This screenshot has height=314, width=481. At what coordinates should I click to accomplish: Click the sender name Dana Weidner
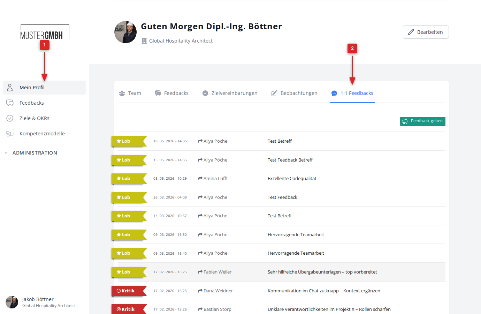pos(218,291)
